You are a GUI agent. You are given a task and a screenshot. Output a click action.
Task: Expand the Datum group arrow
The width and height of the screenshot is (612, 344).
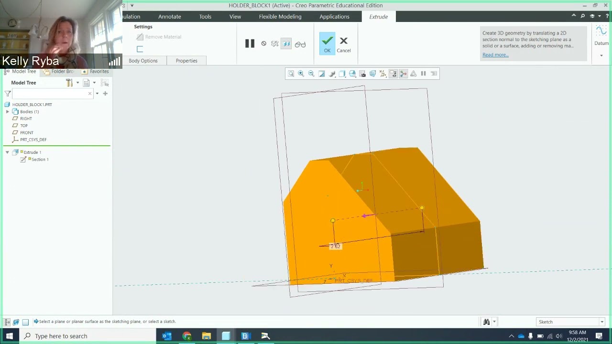[601, 55]
